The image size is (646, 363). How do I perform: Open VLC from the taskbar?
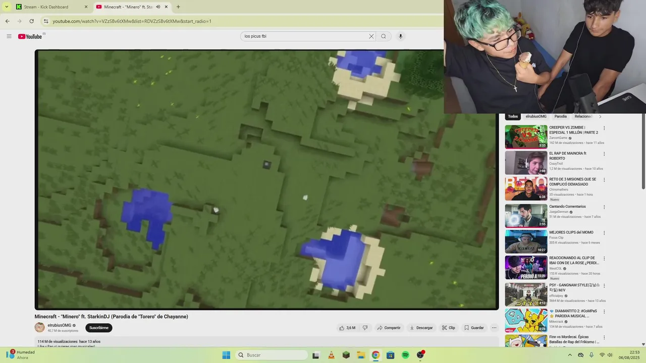tap(331, 355)
